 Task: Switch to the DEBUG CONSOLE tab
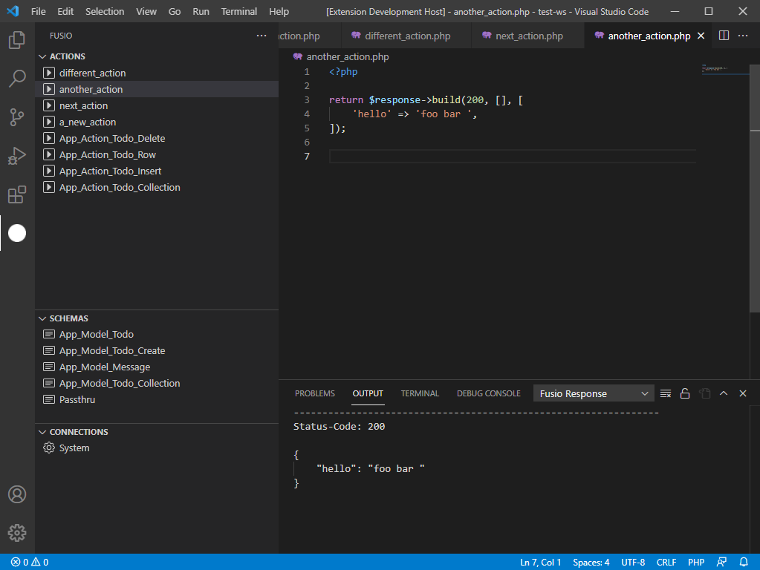click(489, 393)
